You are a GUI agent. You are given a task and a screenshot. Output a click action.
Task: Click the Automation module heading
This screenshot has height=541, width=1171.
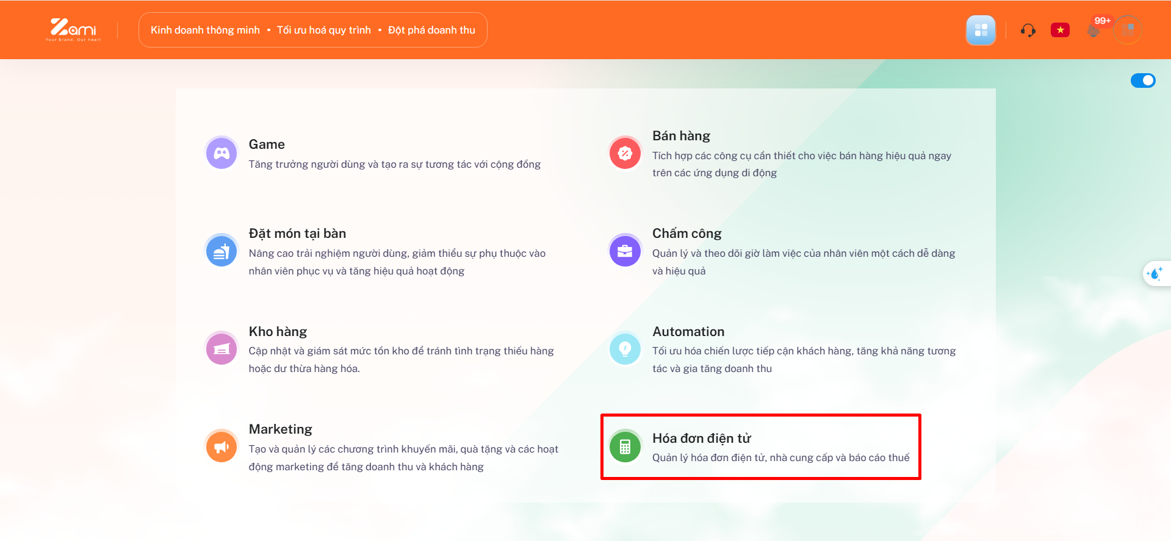point(688,331)
